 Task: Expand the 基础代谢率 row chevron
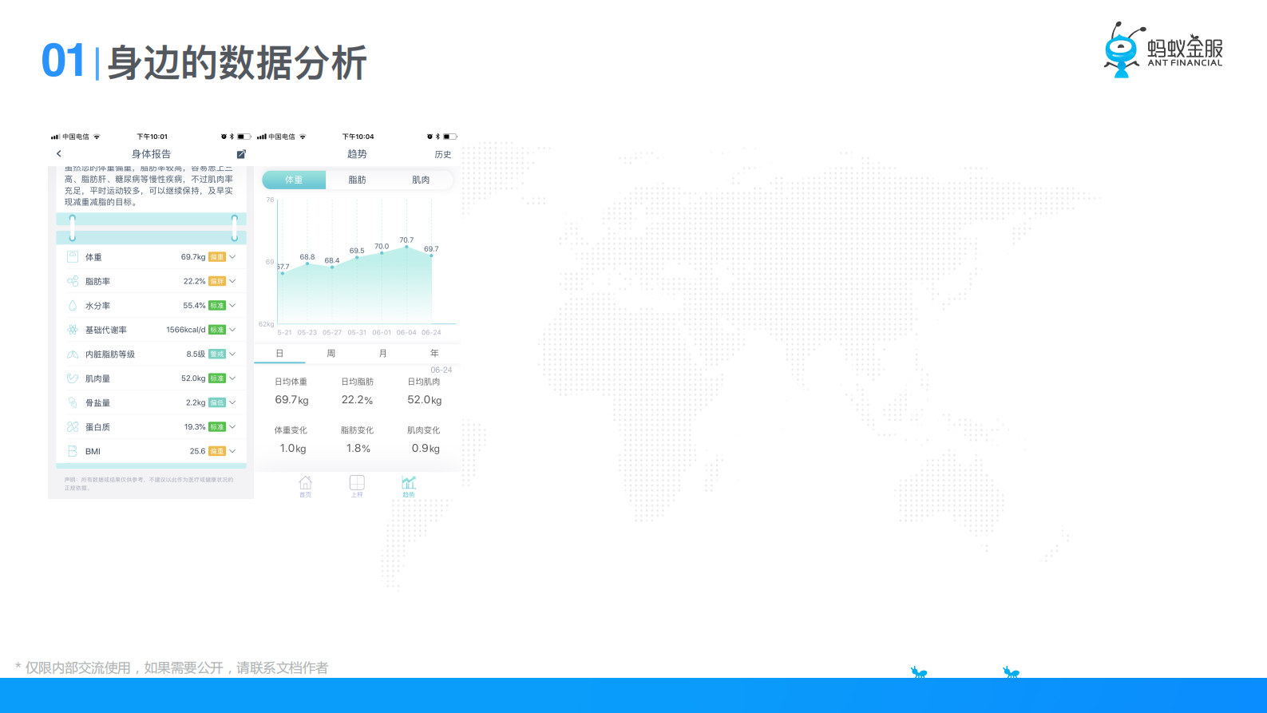tap(232, 330)
